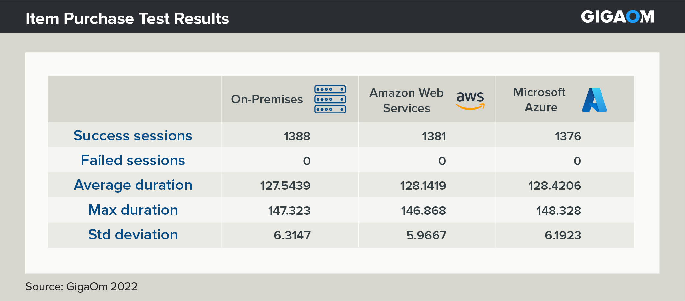Click the Amazon Web Services header label
This screenshot has width=685, height=301.
point(407,100)
